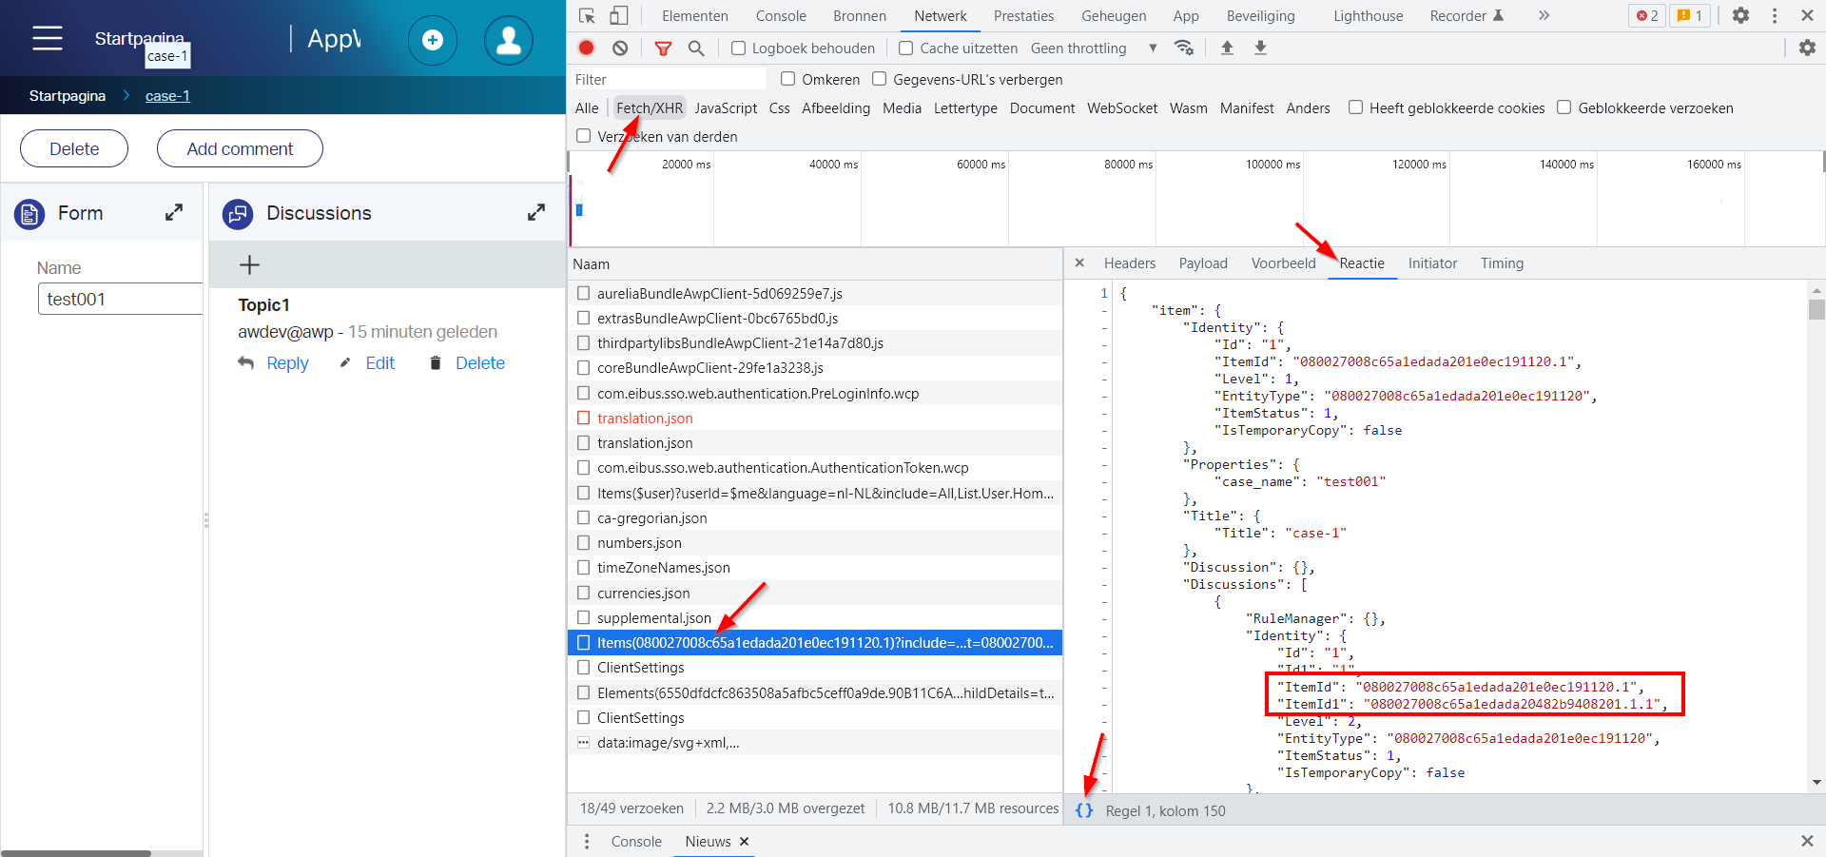
Task: Click the record network log button
Action: pyautogui.click(x=587, y=48)
